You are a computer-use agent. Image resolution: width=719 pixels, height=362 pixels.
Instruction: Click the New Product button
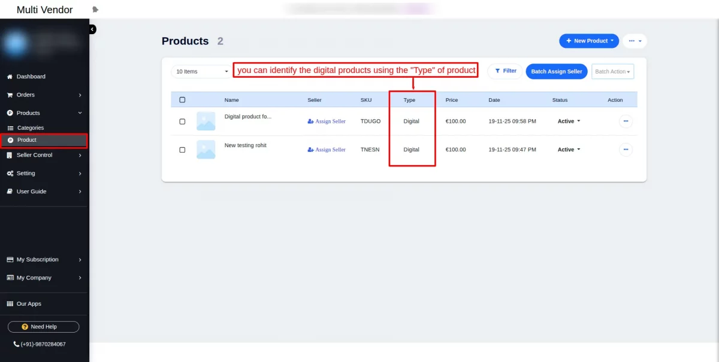coord(589,41)
